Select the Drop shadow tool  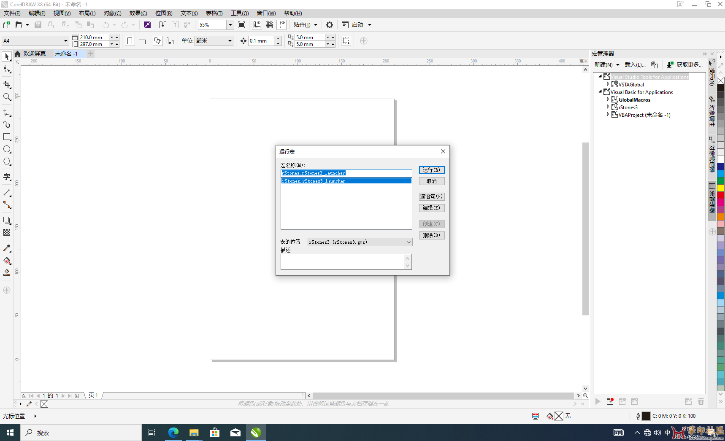[7, 220]
